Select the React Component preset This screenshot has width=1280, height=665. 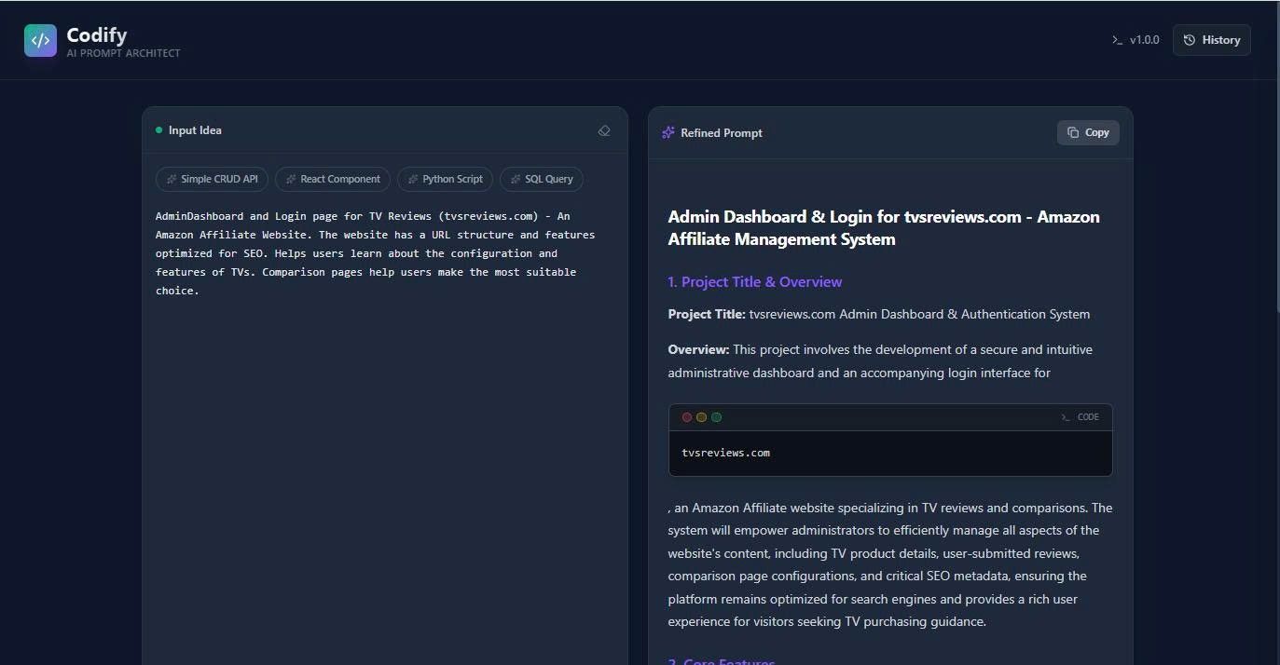(333, 179)
